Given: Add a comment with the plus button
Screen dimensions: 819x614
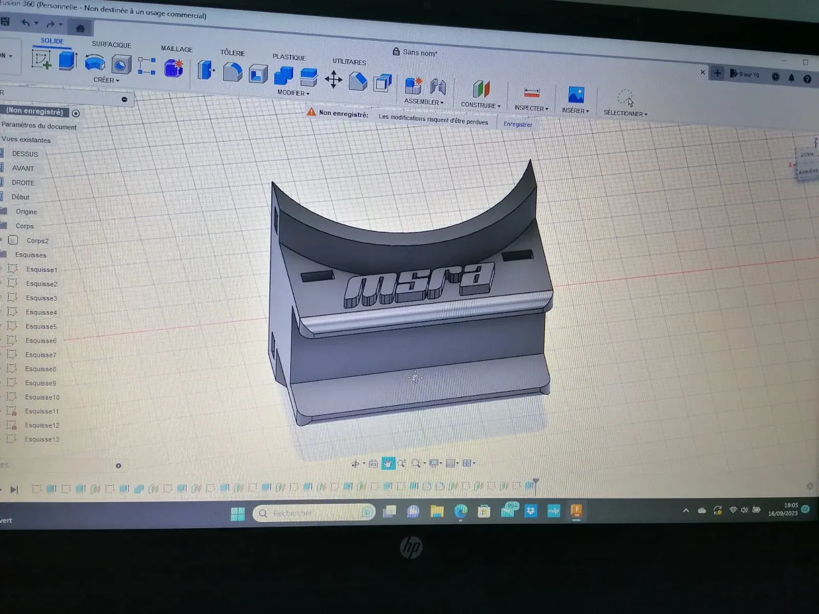Looking at the screenshot, I should (118, 466).
